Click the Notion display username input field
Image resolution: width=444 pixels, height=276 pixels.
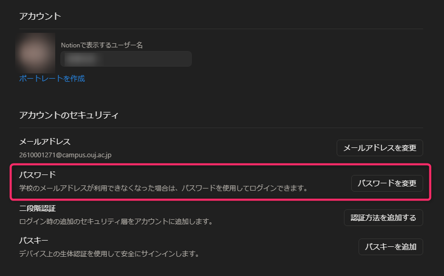(126, 59)
